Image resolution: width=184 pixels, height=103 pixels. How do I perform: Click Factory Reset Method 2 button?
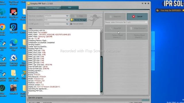[137, 36]
